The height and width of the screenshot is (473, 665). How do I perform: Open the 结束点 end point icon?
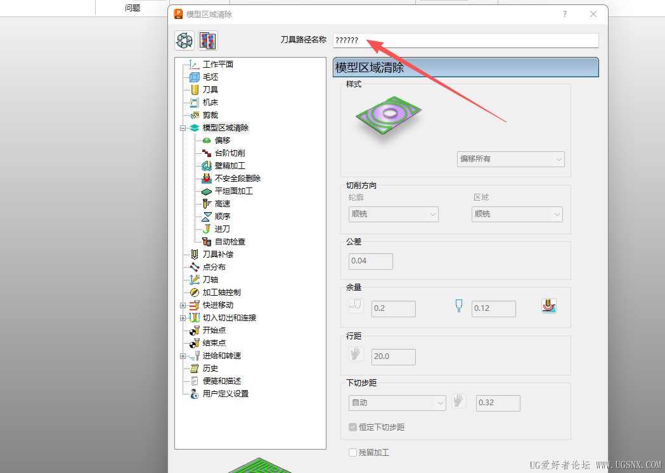pyautogui.click(x=194, y=343)
